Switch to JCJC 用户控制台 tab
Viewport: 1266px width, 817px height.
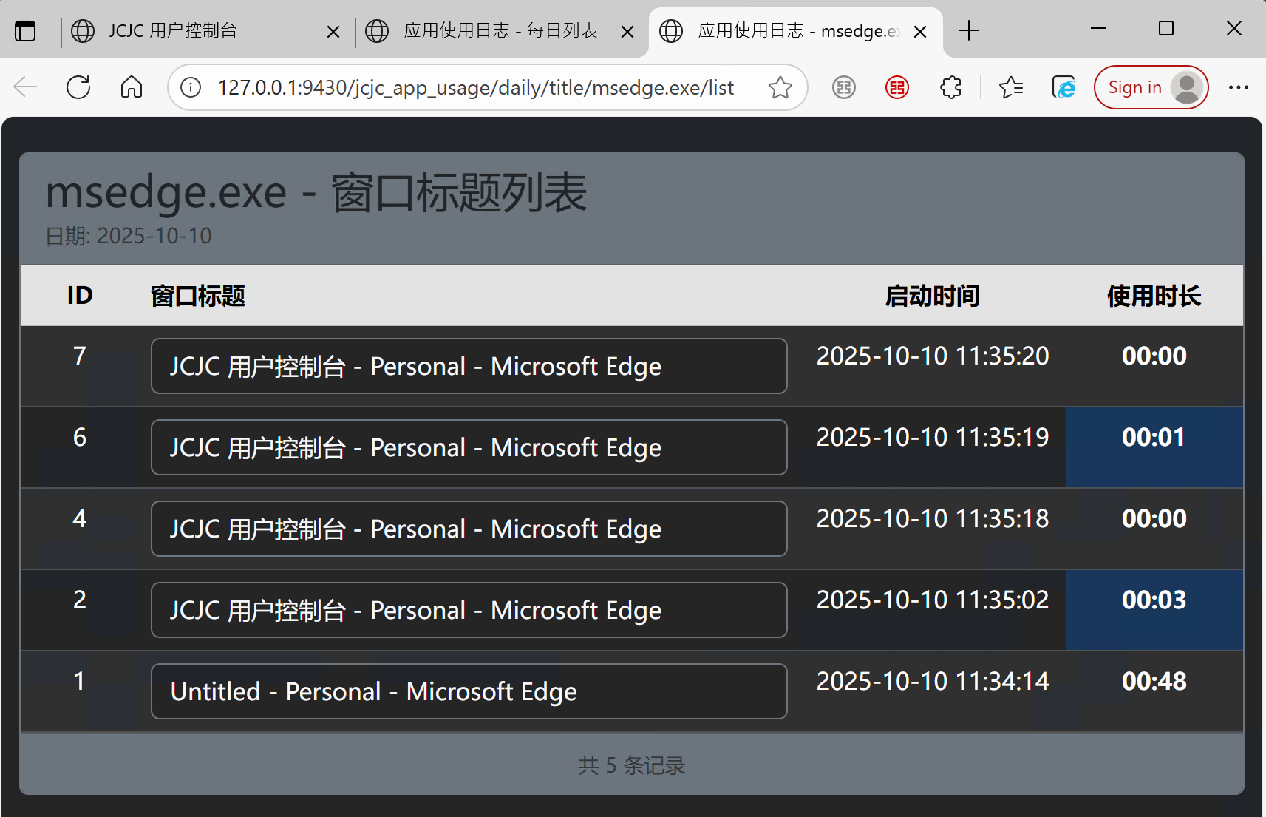pyautogui.click(x=205, y=31)
